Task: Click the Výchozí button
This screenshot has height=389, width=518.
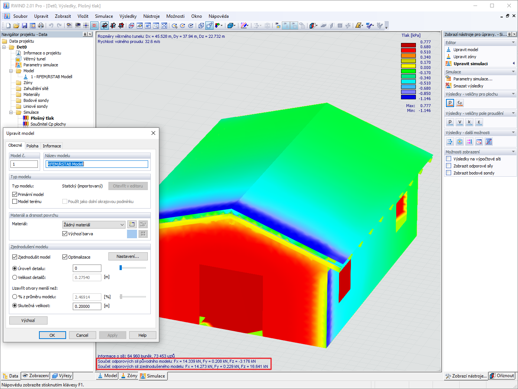Action: (x=28, y=320)
